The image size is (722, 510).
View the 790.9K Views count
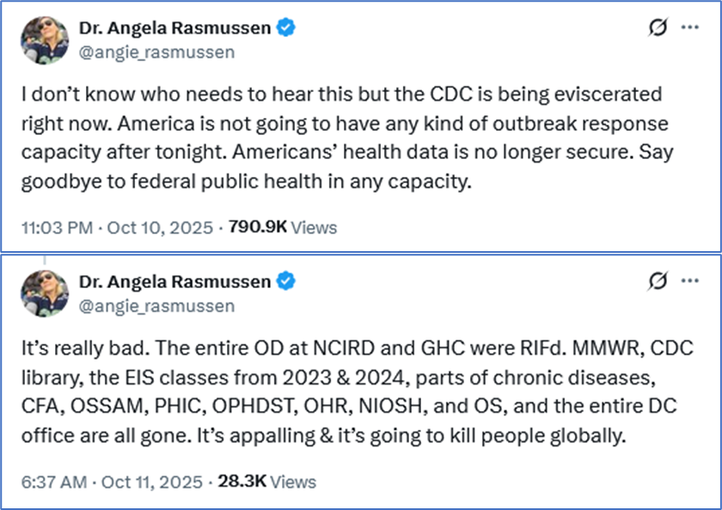(283, 228)
